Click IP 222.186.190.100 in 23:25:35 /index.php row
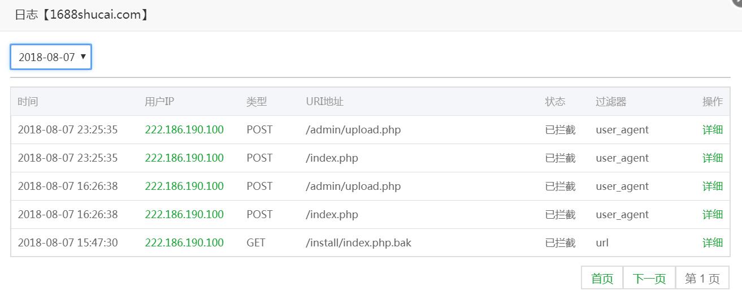742x308 pixels. (184, 158)
